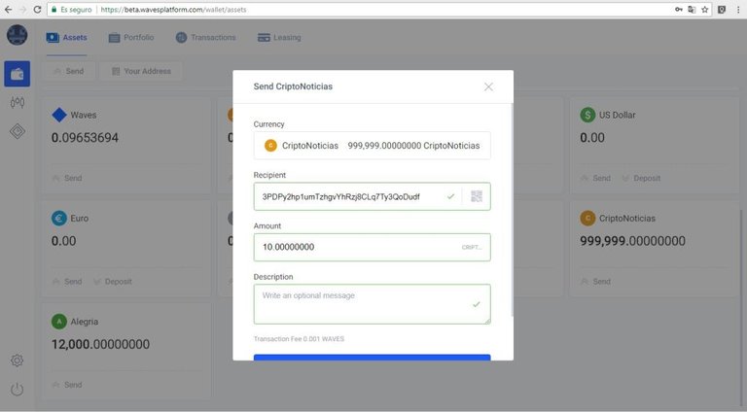This screenshot has width=747, height=412.
Task: Open settings gear in sidebar
Action: tap(17, 360)
